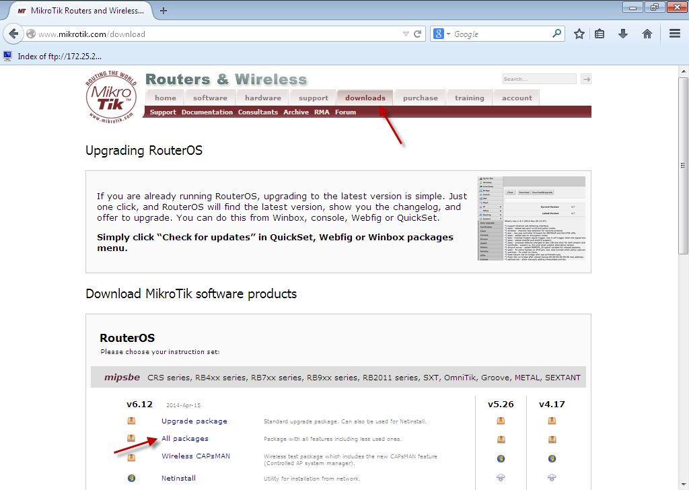Click v5.26 icon in Netinstall row
Image resolution: width=689 pixels, height=490 pixels.
tap(501, 477)
